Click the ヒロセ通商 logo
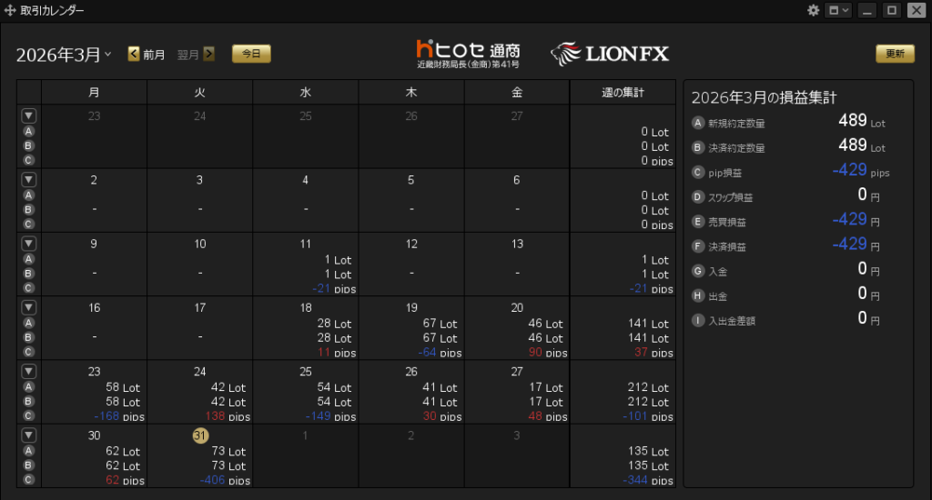The width and height of the screenshot is (932, 500). pos(468,53)
